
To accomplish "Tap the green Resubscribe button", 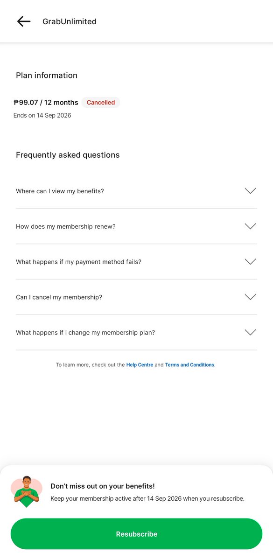I will point(136,534).
